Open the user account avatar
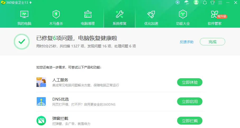Image resolution: width=240 pixels, height=128 pixels. pos(196,2)
